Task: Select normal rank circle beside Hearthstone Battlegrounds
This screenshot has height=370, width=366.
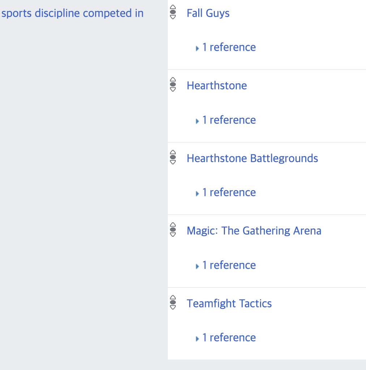Action: [173, 157]
